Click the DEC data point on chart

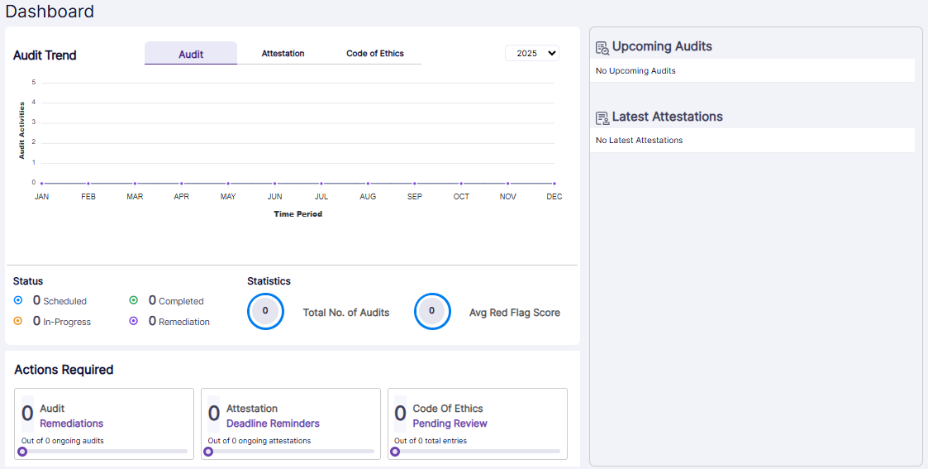554,184
